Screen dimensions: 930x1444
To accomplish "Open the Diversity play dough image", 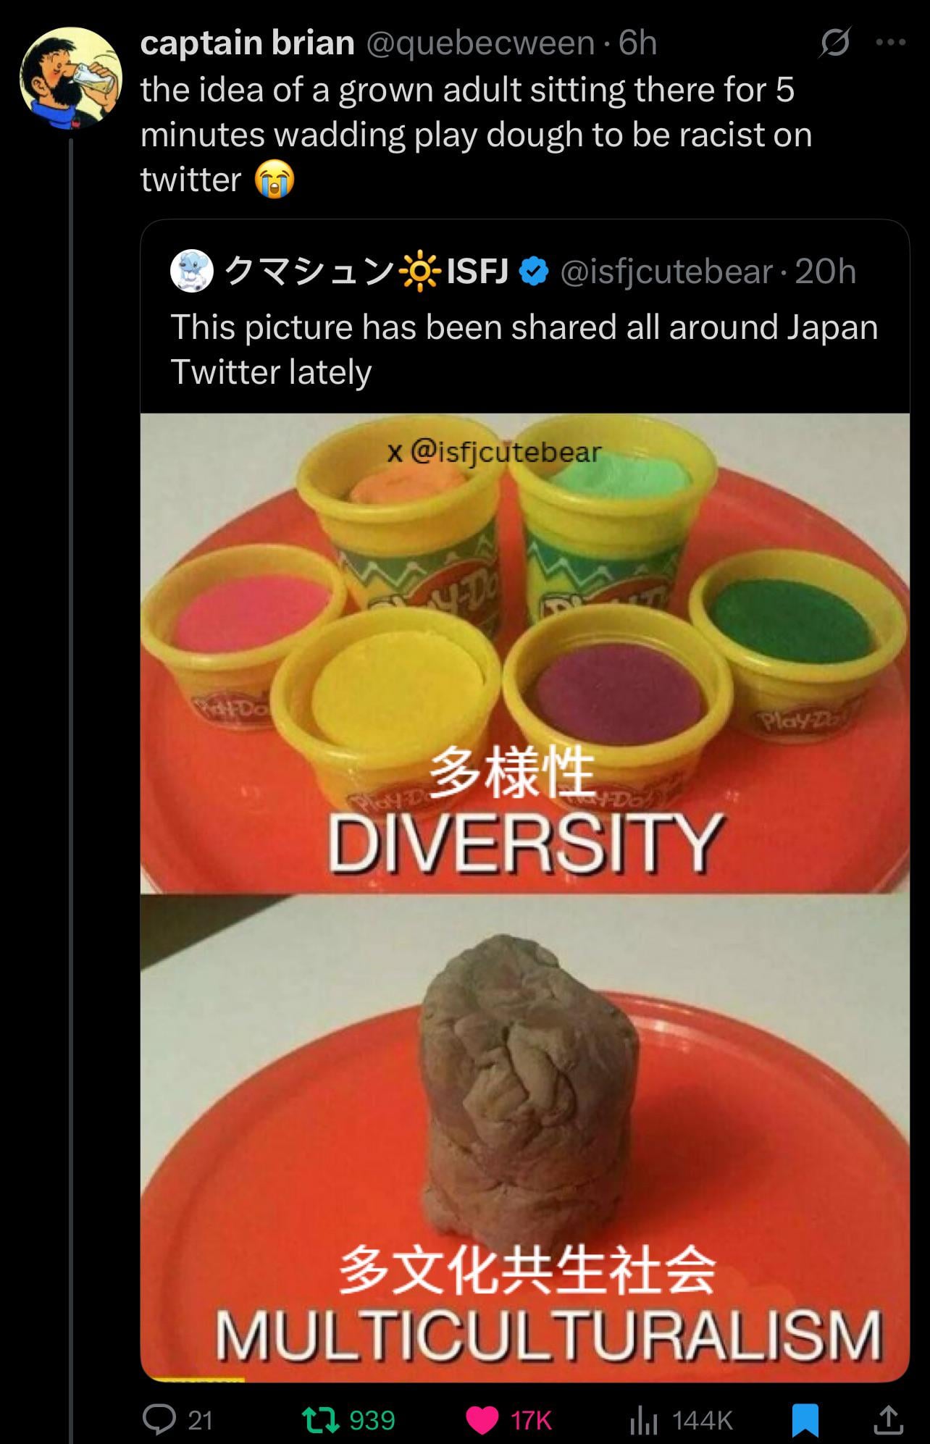I will tap(524, 653).
